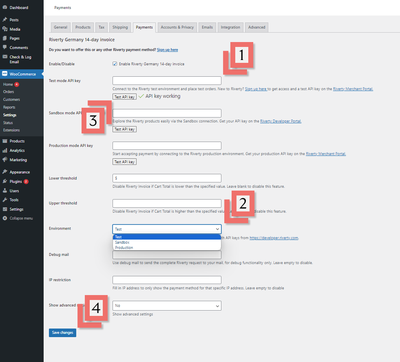The height and width of the screenshot is (362, 400).
Task: Click the Dashboard icon in sidebar
Action: 4,7
